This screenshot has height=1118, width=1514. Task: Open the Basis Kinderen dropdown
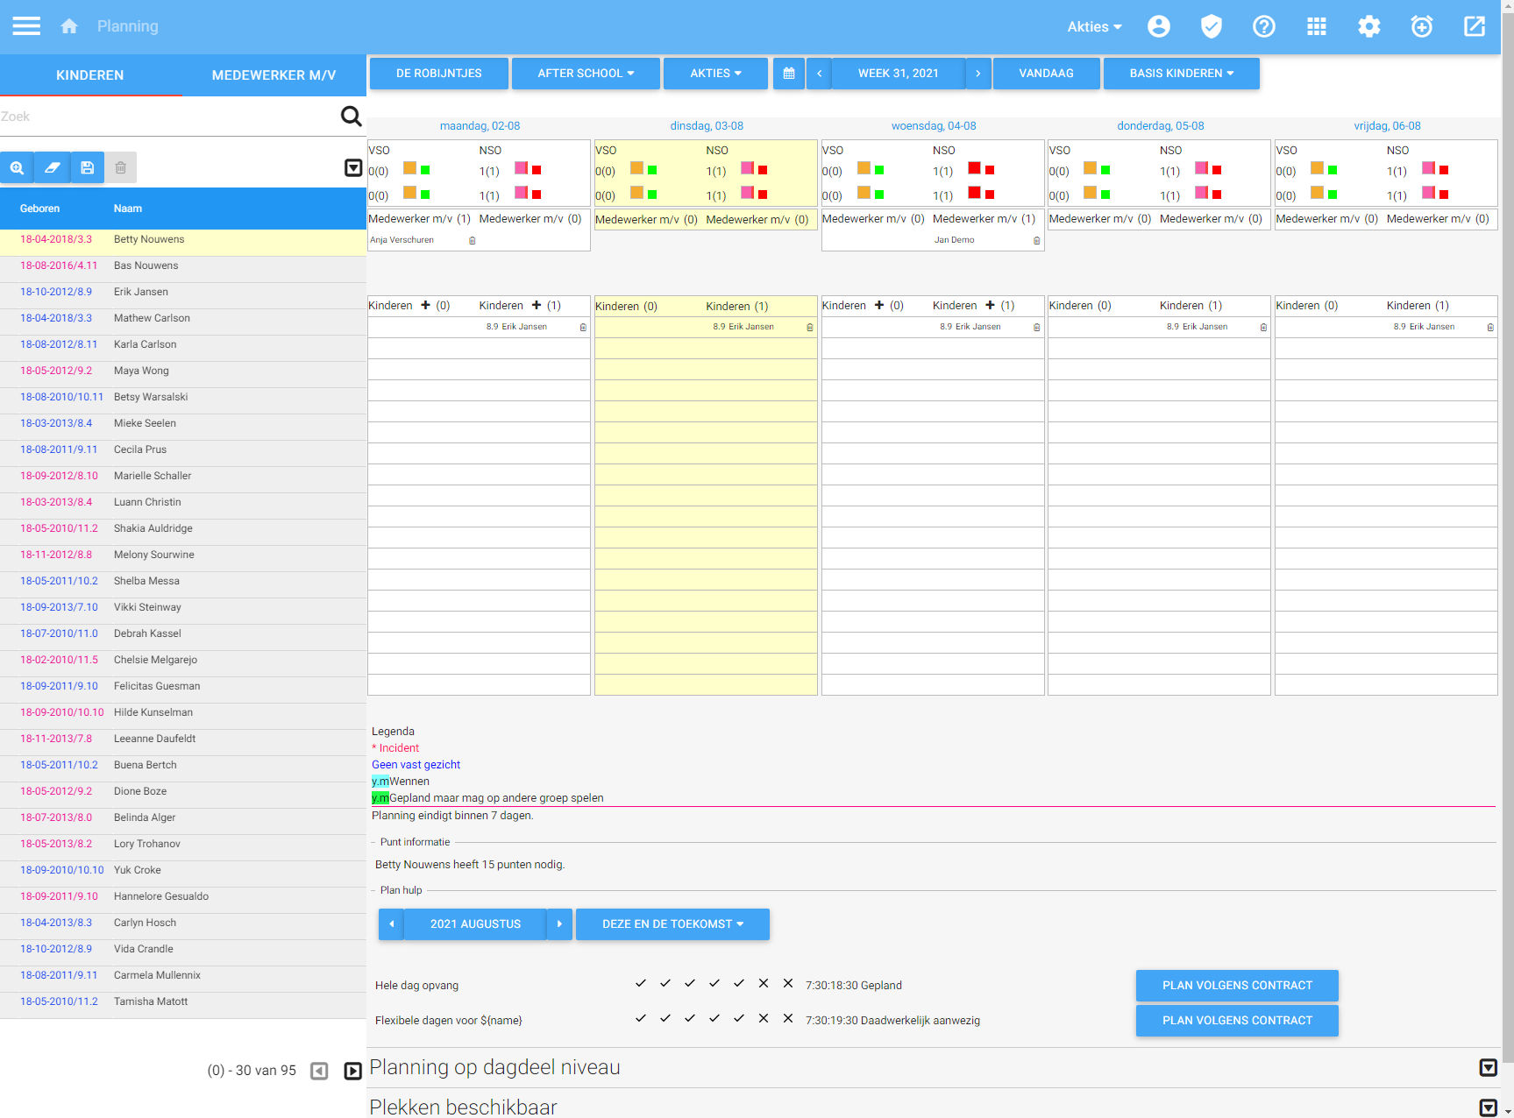coord(1181,74)
